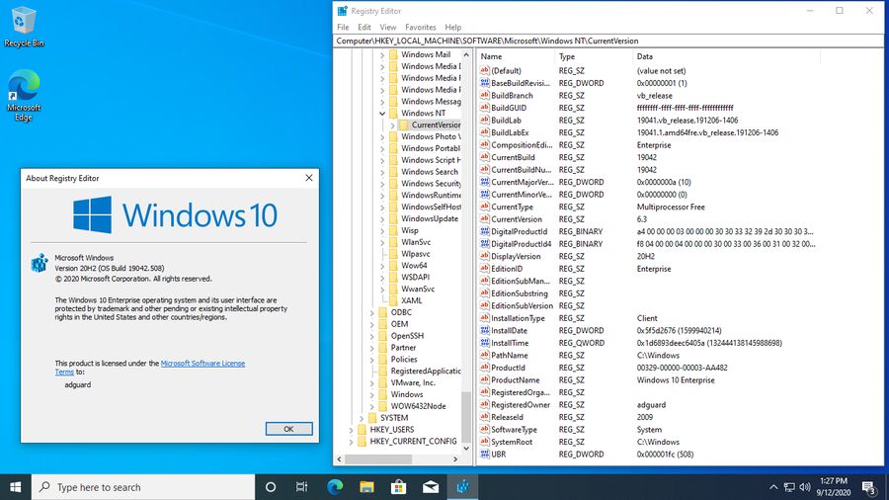
Task: Click the Registry Editor title bar icon
Action: 343,11
